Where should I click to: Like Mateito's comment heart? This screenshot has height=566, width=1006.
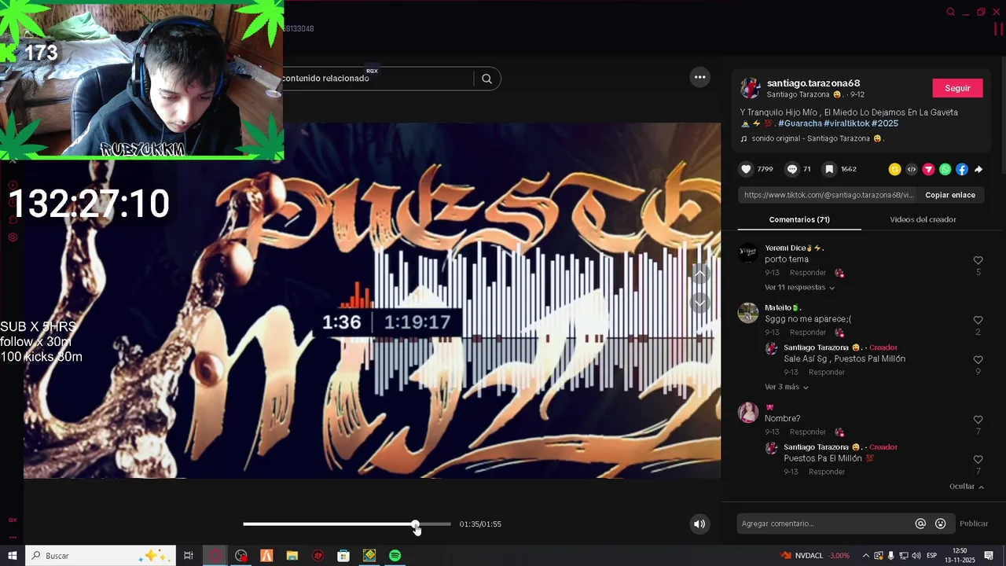978,320
